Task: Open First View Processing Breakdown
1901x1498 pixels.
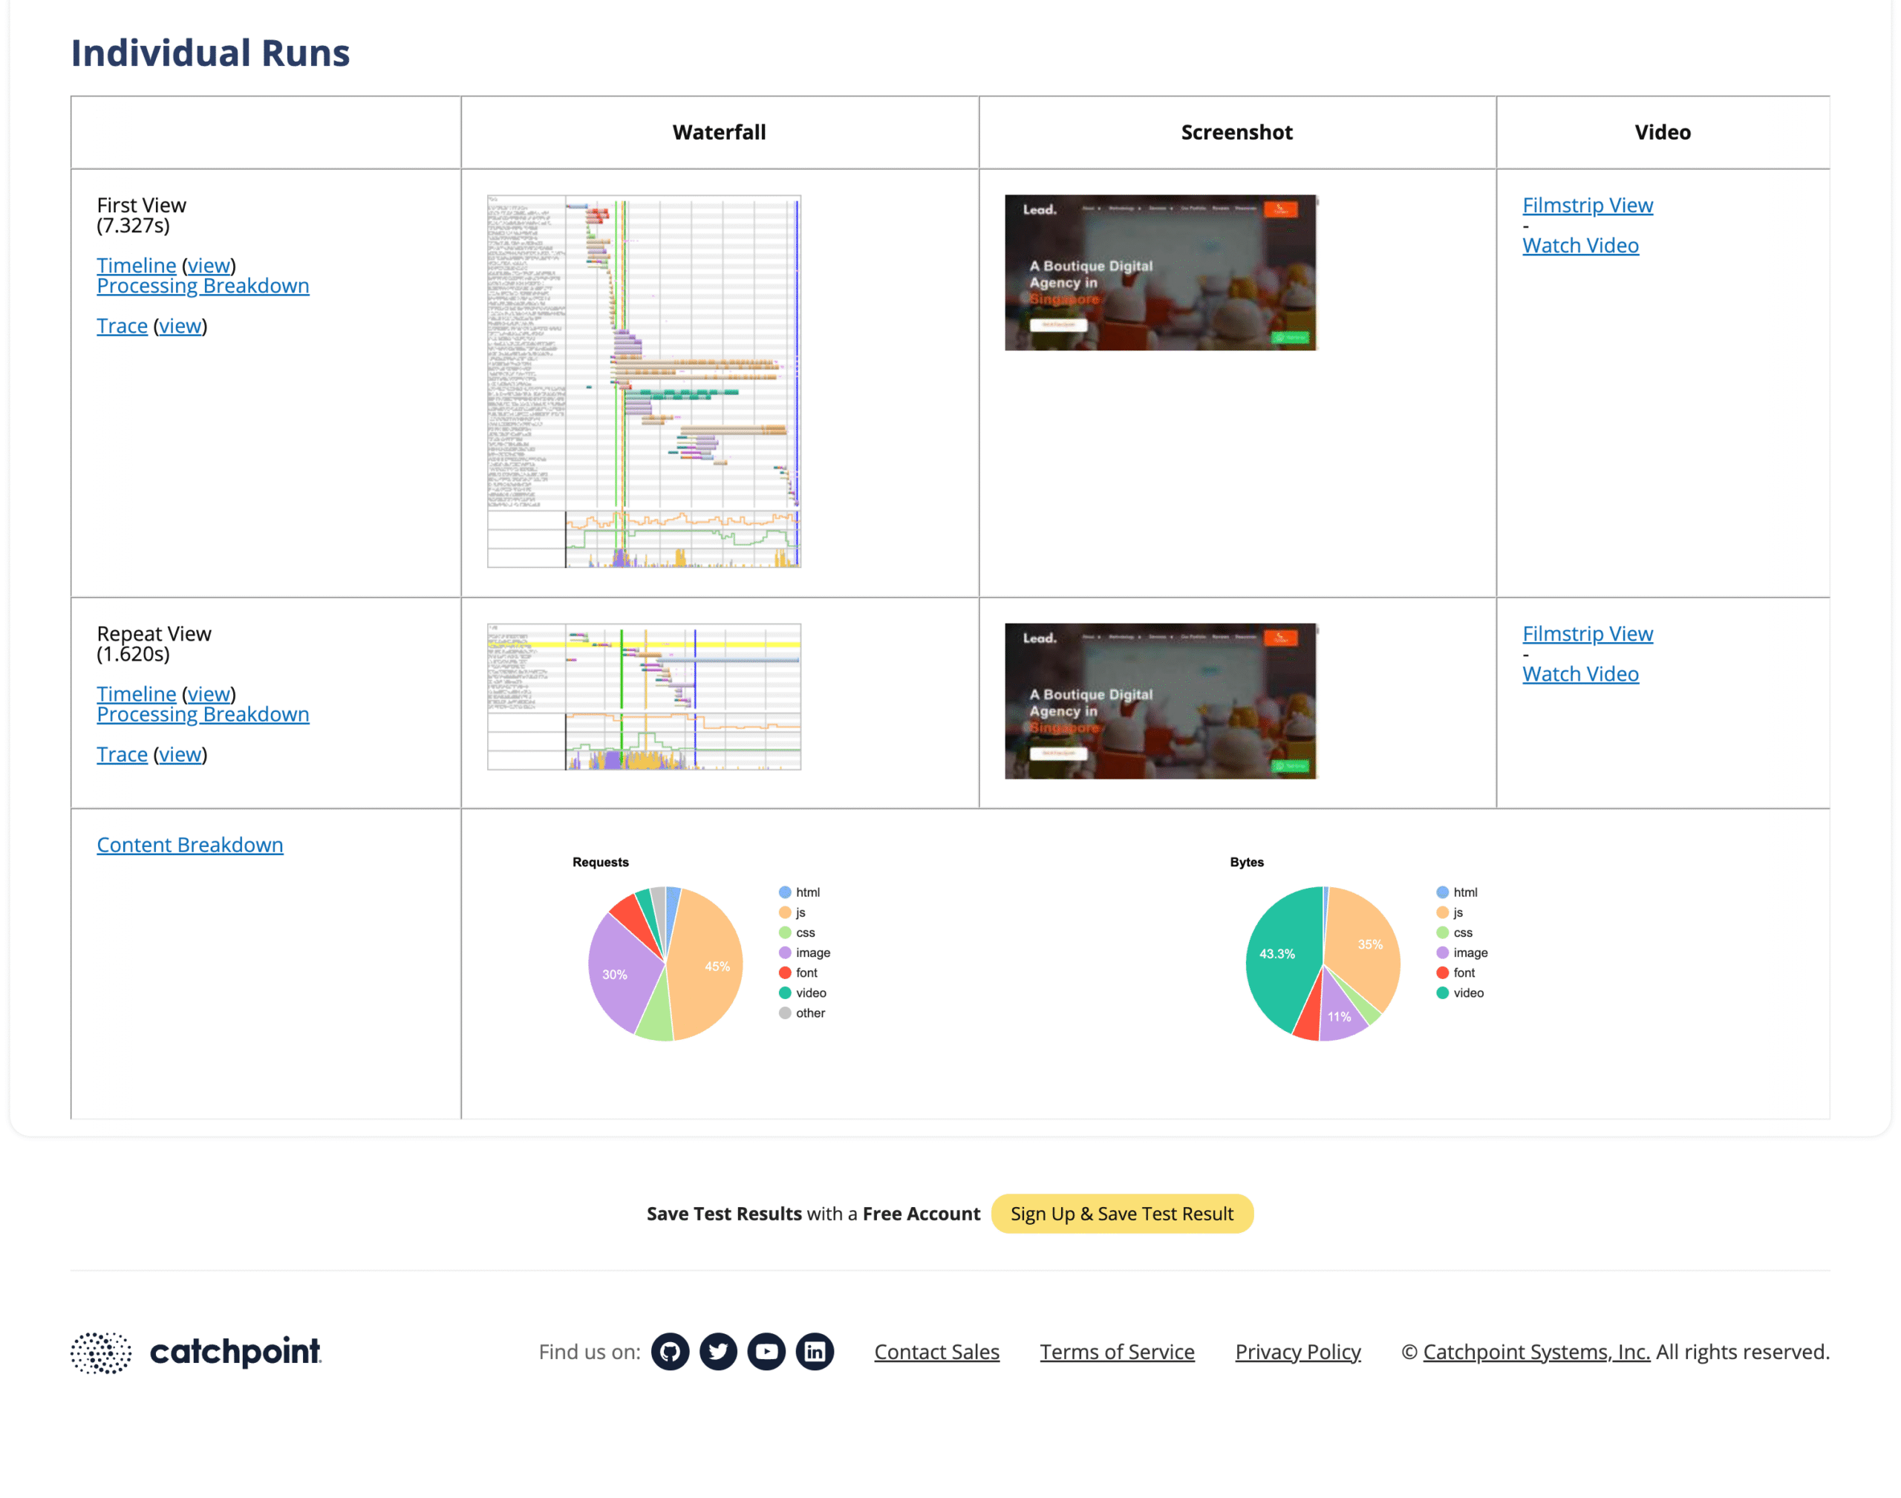Action: [203, 286]
